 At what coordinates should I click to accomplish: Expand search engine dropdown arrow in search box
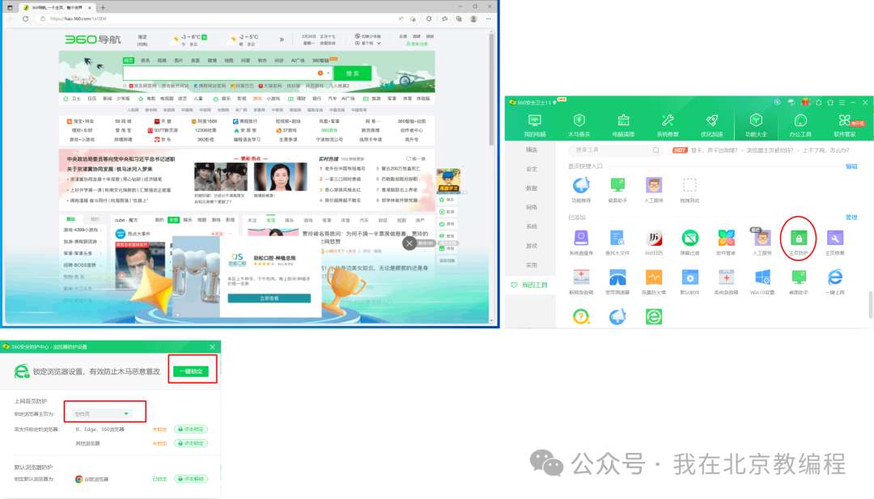[329, 73]
